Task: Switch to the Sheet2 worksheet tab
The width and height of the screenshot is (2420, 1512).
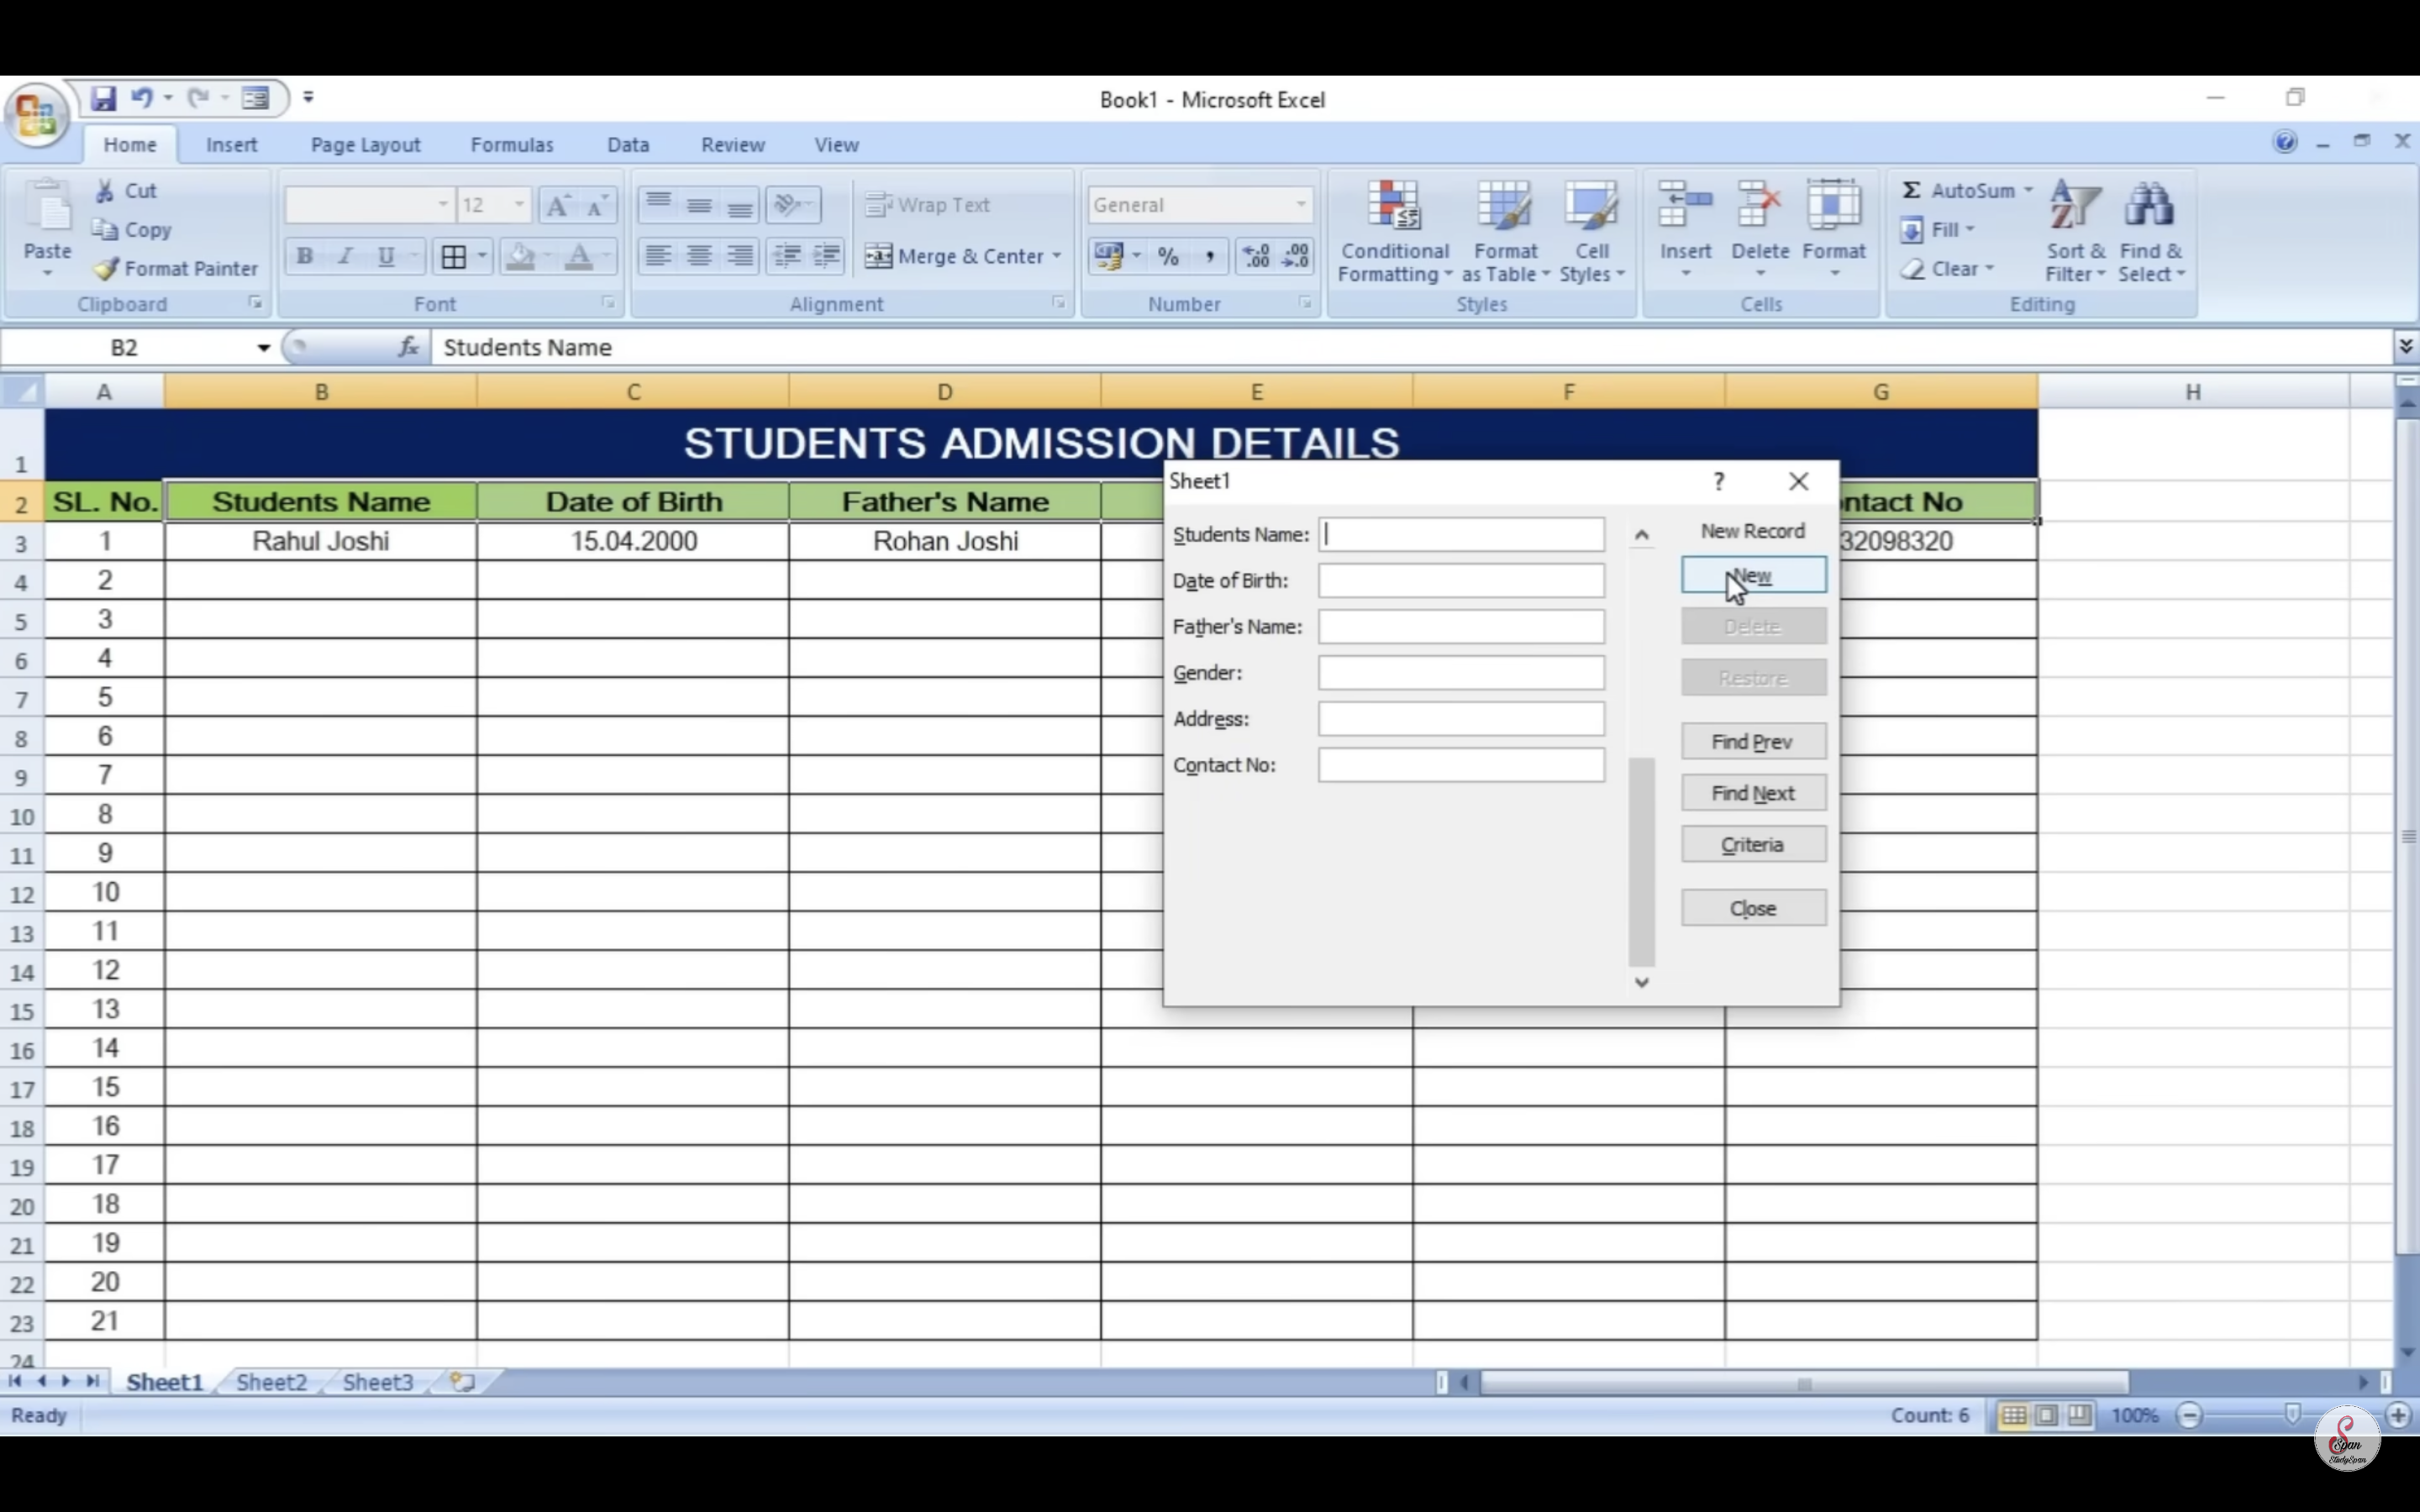Action: 271,1382
